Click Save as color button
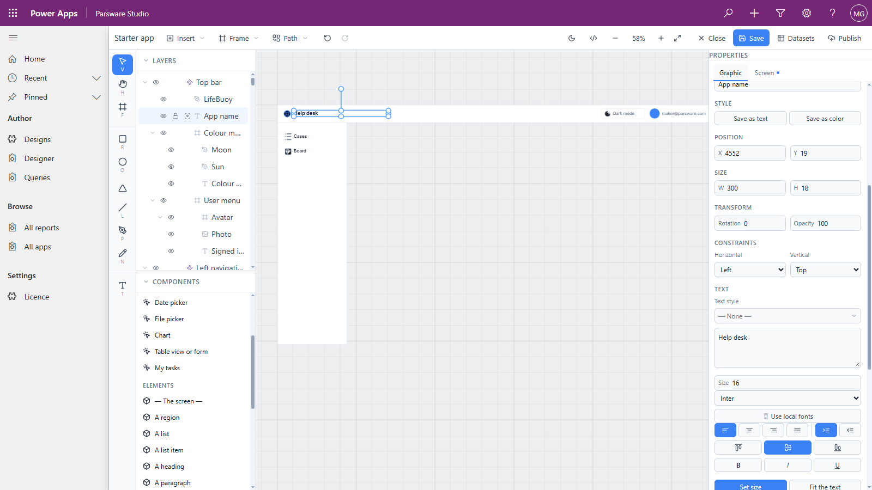This screenshot has height=490, width=872. [825, 118]
